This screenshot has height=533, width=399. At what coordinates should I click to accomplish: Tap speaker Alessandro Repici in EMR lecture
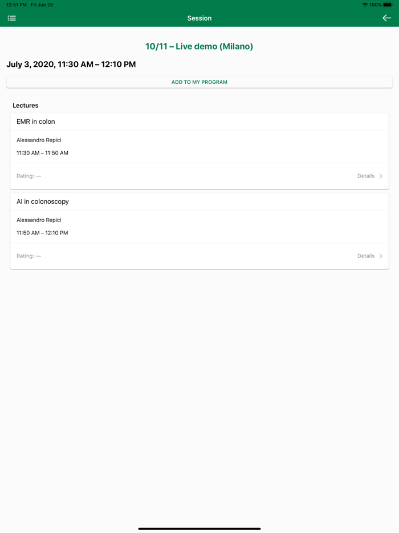pyautogui.click(x=39, y=140)
